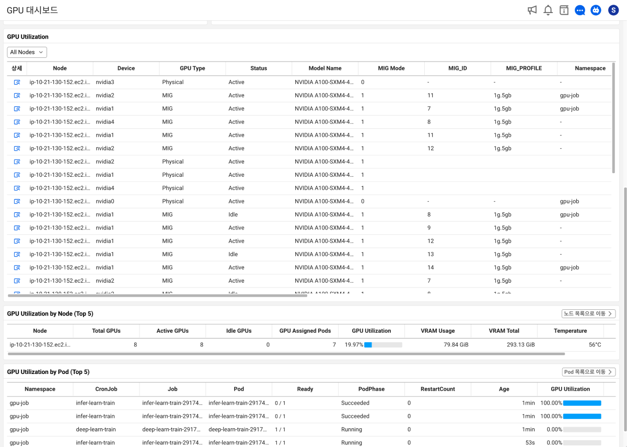
Task: Open detail icon for nvidia2 MIG_ID 11 row
Action: tap(17, 95)
